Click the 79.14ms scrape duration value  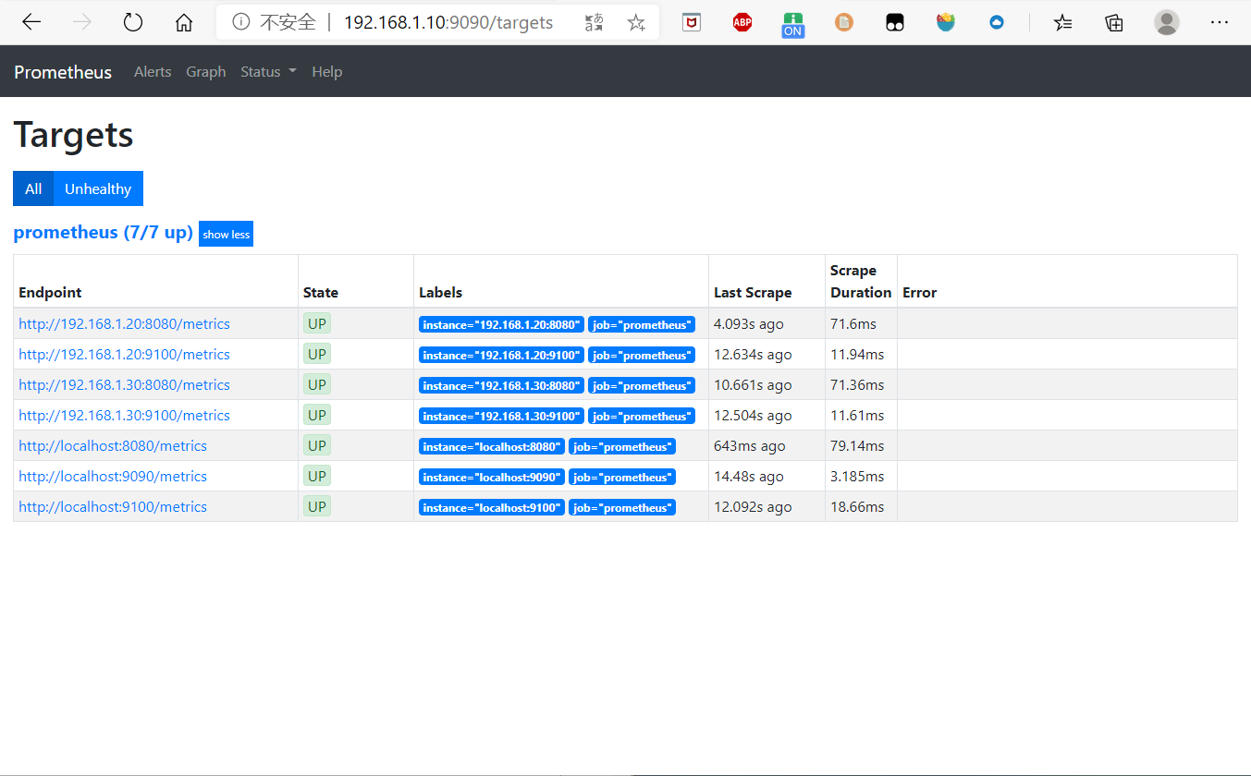pyautogui.click(x=857, y=445)
